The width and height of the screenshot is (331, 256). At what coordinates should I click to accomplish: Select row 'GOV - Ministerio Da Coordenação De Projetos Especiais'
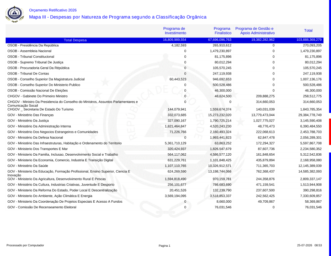[165, 201]
